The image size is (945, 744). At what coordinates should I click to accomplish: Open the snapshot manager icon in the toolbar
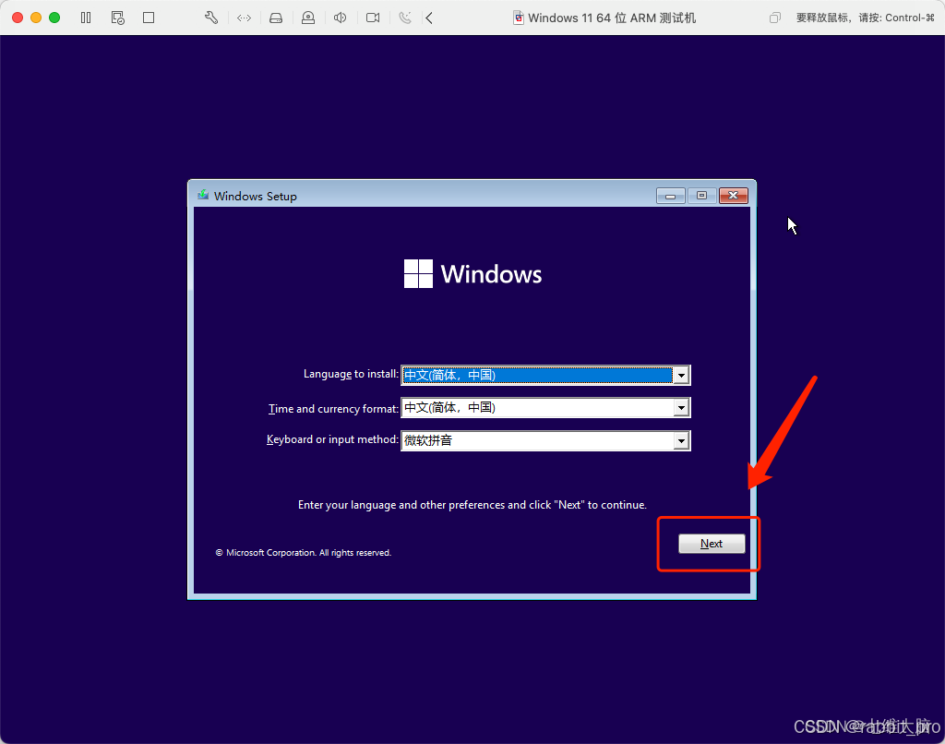pos(117,18)
